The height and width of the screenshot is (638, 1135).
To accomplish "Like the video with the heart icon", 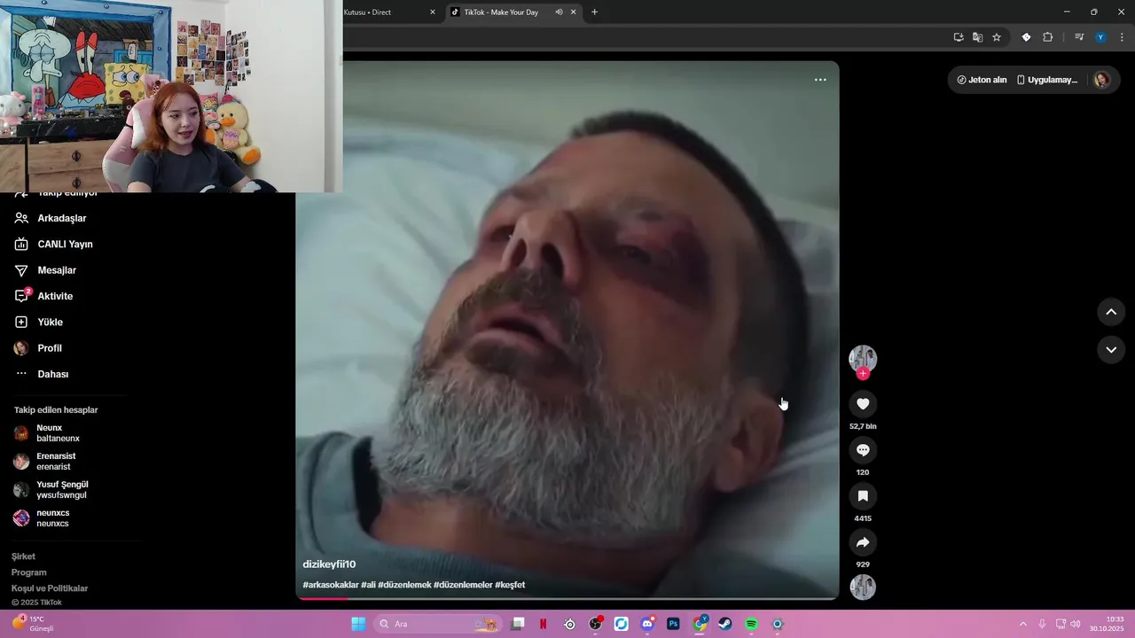I will click(x=863, y=404).
